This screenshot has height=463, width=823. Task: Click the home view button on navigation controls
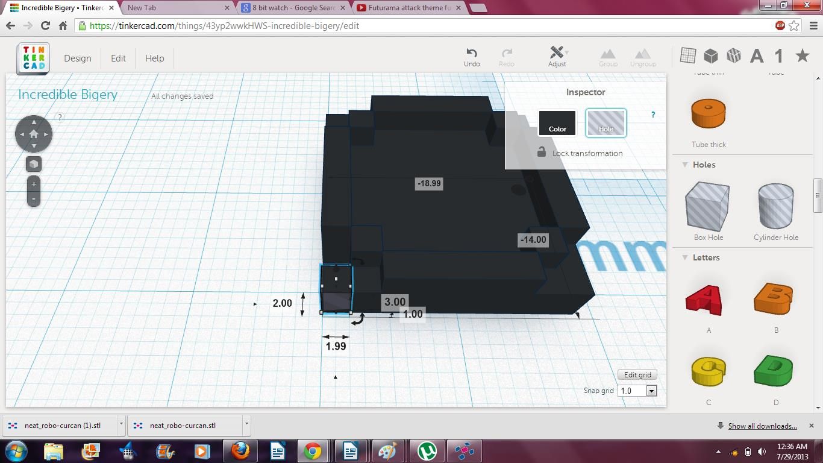pyautogui.click(x=33, y=134)
